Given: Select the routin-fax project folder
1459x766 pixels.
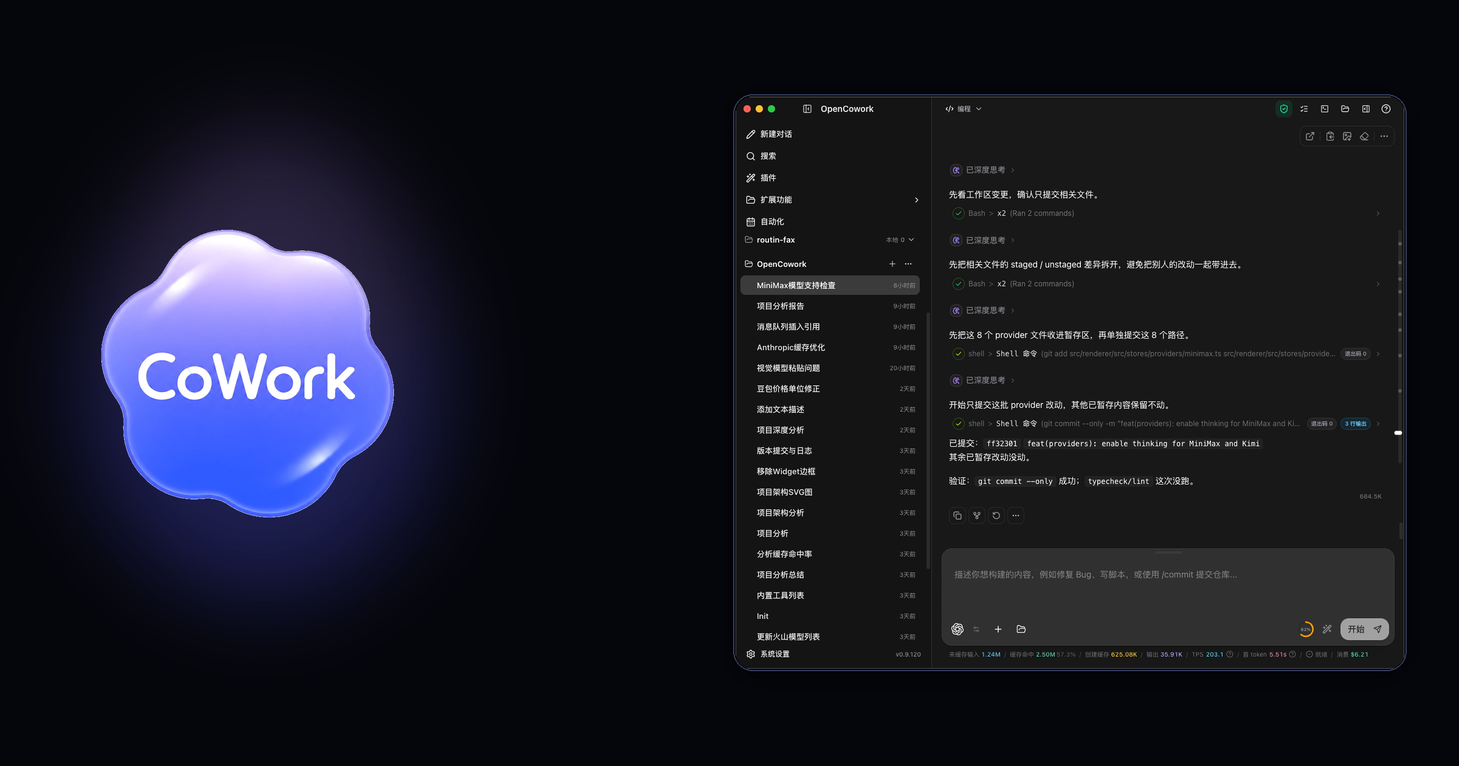Looking at the screenshot, I should pos(776,240).
